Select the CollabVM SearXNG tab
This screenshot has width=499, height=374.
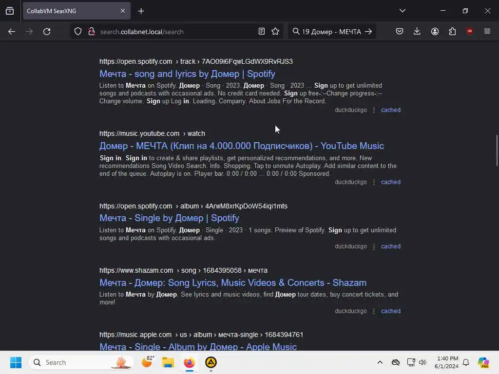point(77,11)
